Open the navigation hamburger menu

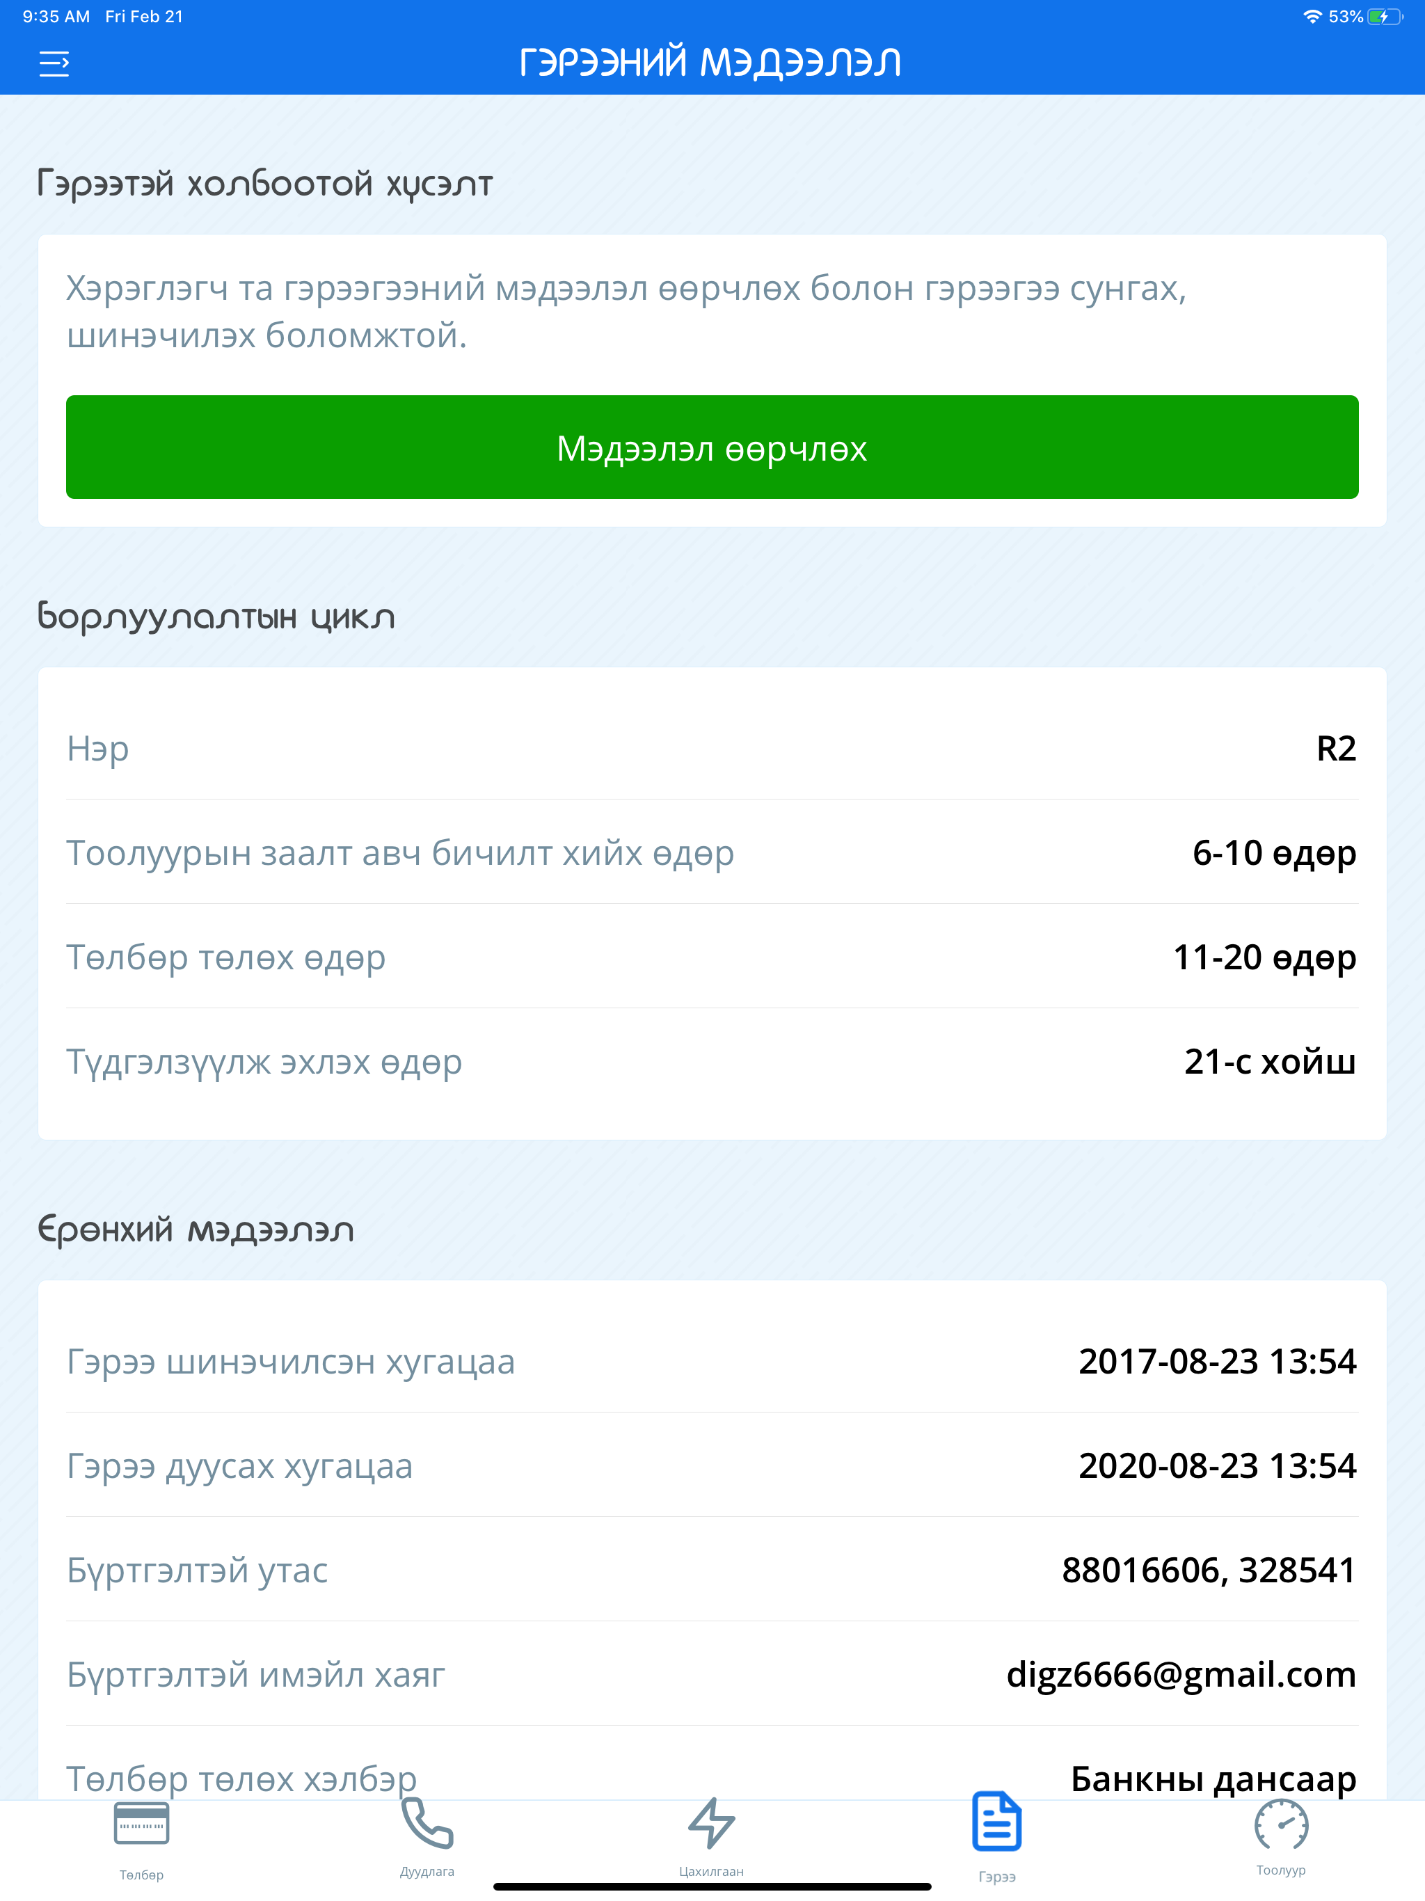coord(54,63)
